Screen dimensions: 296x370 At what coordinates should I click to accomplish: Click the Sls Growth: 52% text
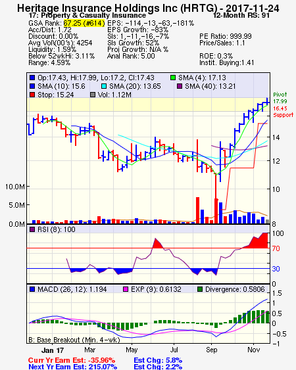[134, 43]
